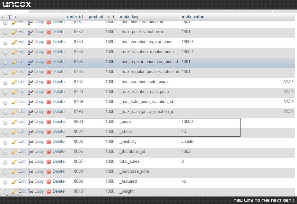Sort by the meta_id column header
This screenshot has width=297, height=204.
(x=75, y=17)
